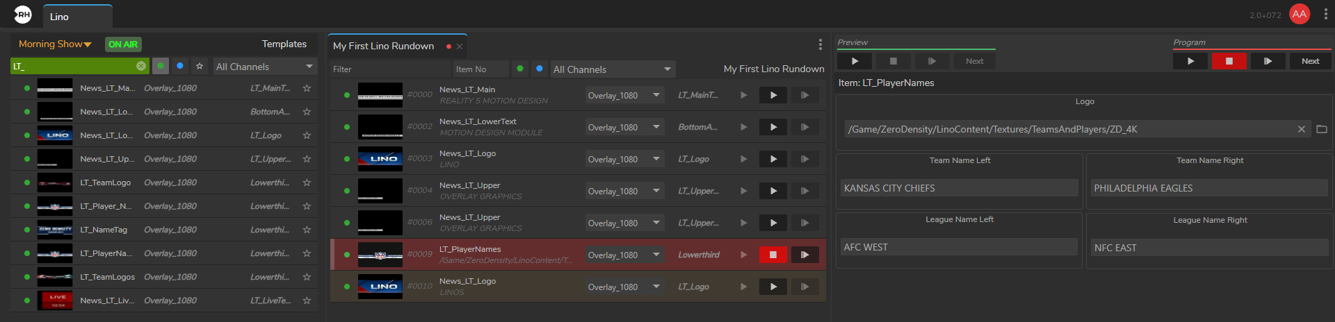Browse for logo file with folder icon
The width and height of the screenshot is (1335, 322).
point(1322,129)
